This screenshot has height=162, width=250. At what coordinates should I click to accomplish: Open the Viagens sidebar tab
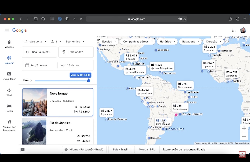tap(9, 44)
